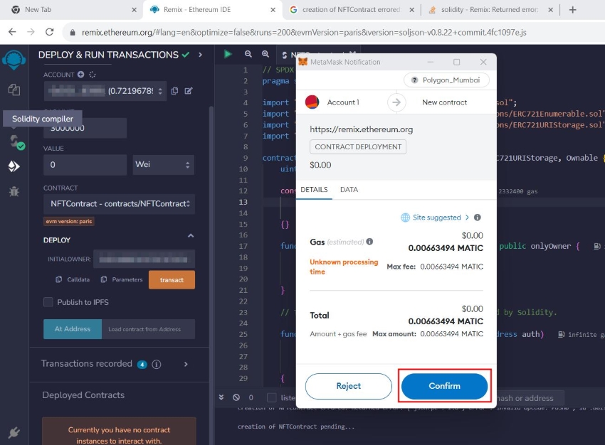
Task: Close the Remix - Ethereum IDE browser tab
Action: [x=273, y=10]
